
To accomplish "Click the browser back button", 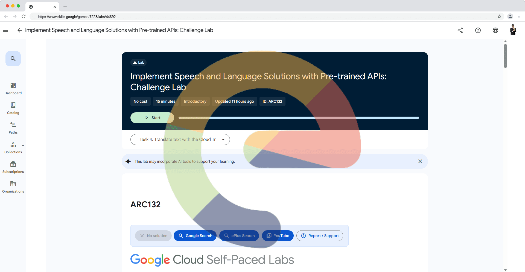I will 6,16.
